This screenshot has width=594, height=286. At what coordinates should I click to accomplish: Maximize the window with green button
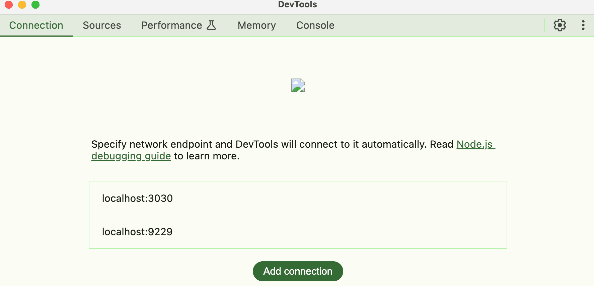pos(35,5)
